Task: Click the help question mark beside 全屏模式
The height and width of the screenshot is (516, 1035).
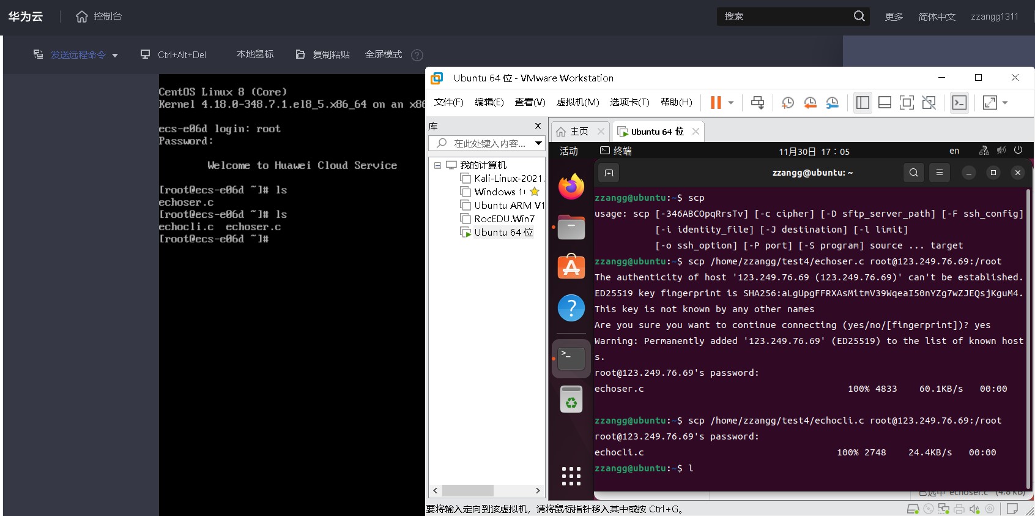Action: [x=417, y=55]
